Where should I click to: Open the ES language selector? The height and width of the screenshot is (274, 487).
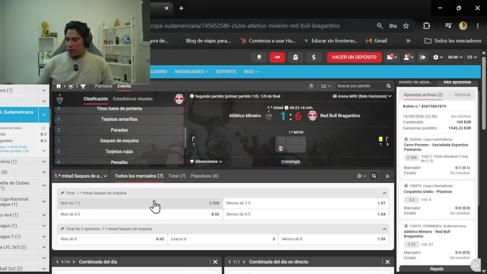pyautogui.click(x=472, y=57)
